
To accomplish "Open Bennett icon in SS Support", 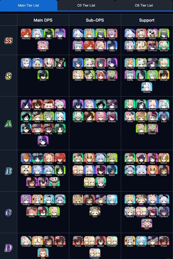I will click(141, 34).
